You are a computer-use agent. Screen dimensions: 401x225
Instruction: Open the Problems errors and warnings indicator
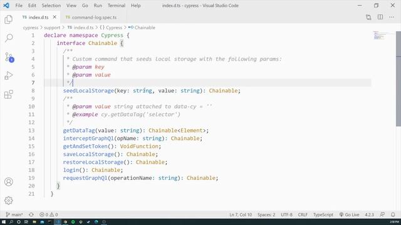(x=49, y=214)
